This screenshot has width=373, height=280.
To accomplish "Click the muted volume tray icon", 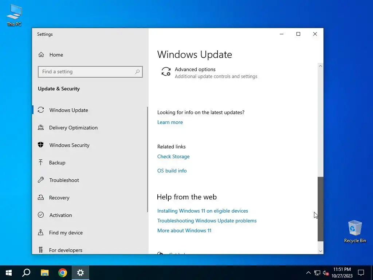I will [326, 273].
